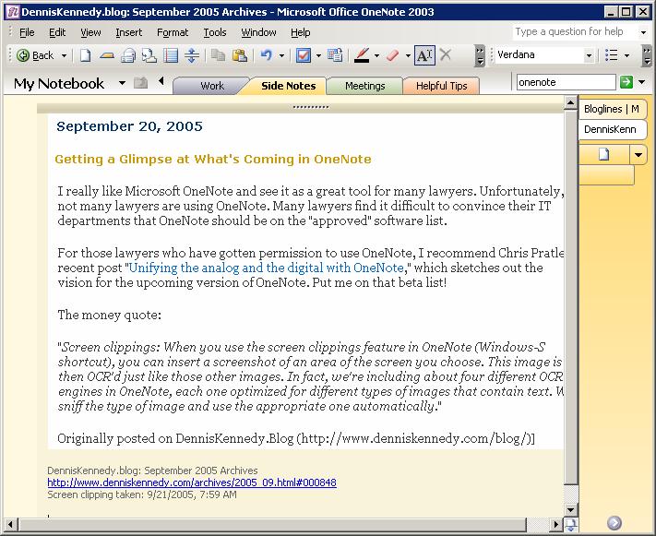Open Unifying the analog and digital link
Image resolution: width=656 pixels, height=536 pixels.
[x=266, y=268]
